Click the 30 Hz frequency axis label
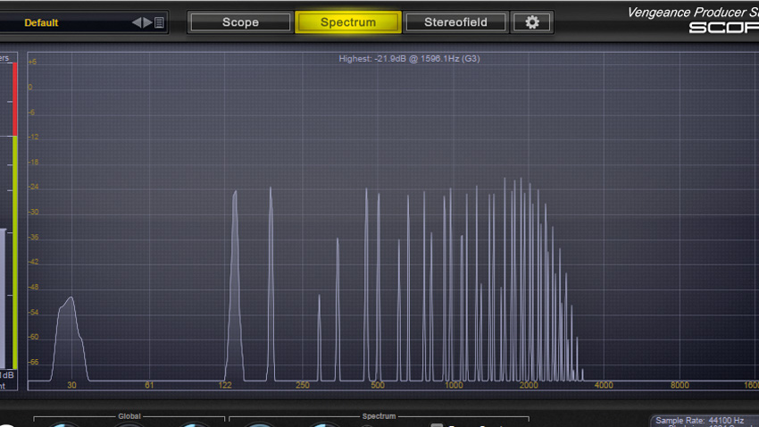The width and height of the screenshot is (759, 427). tap(71, 385)
